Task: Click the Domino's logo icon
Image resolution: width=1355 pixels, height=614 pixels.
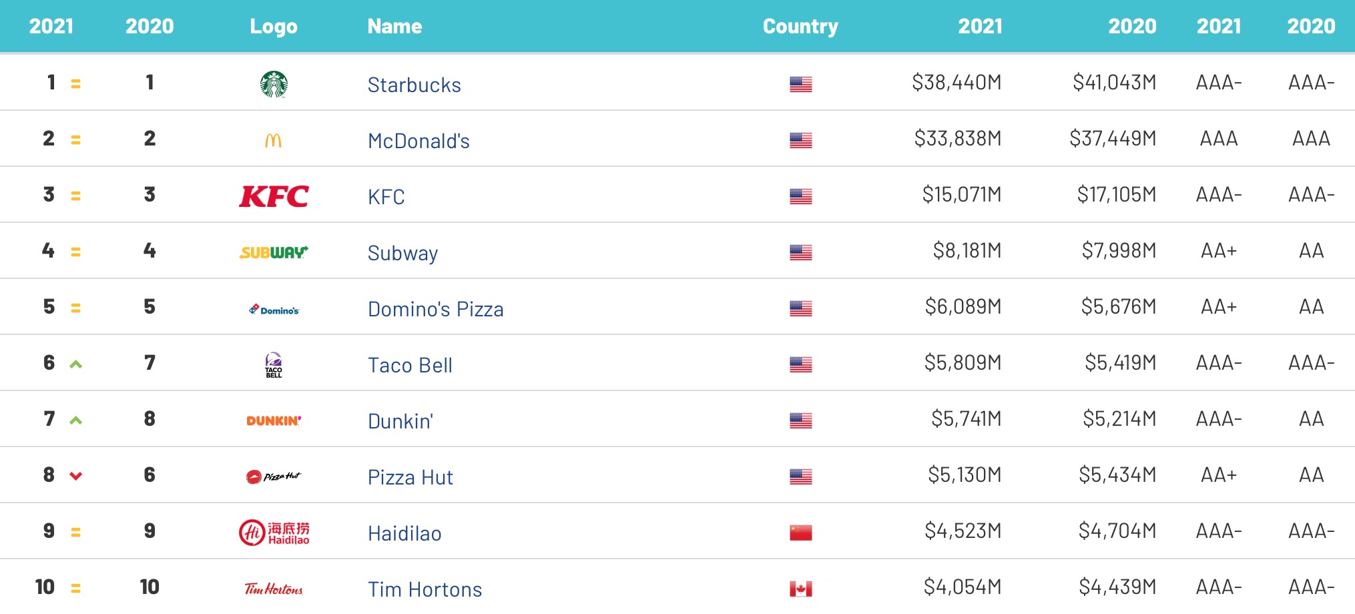Action: [x=274, y=310]
